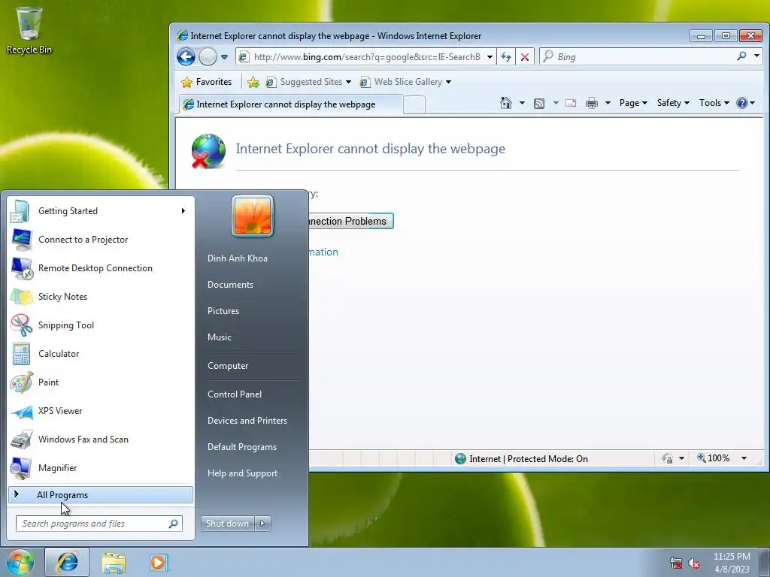Open Pictures from the Start menu
This screenshot has width=770, height=577.
(x=223, y=311)
